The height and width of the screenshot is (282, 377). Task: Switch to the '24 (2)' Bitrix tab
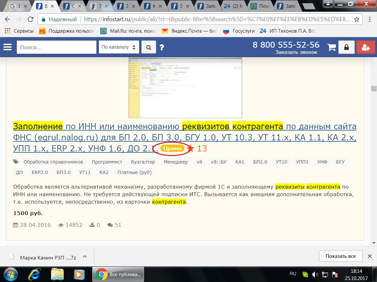click(233, 6)
